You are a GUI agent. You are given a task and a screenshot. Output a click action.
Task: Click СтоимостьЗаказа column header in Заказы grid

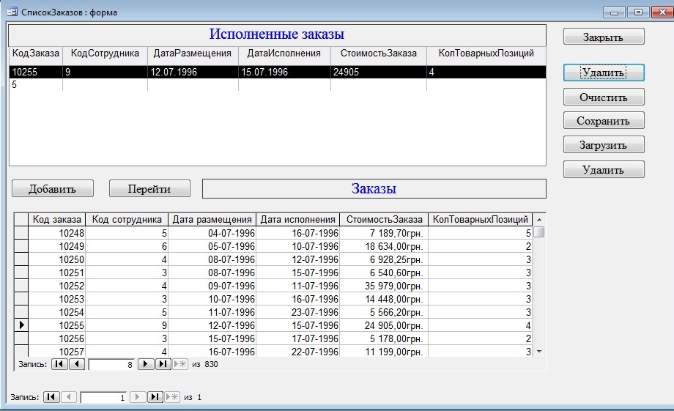[x=385, y=219]
